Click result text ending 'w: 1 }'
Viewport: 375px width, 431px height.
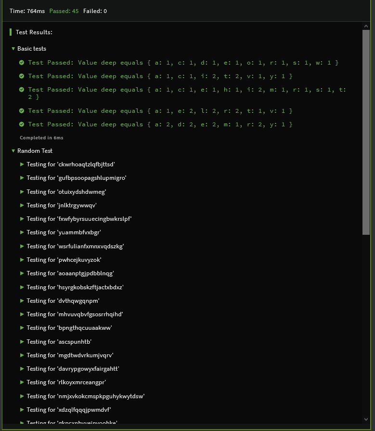[183, 63]
